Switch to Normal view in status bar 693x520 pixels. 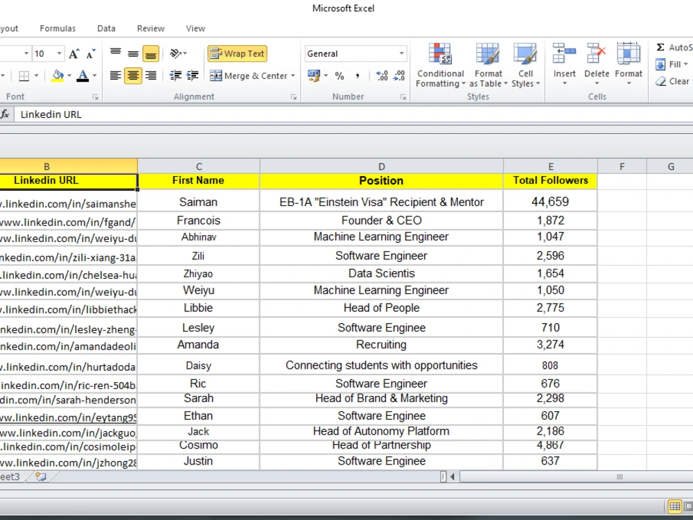(675, 506)
